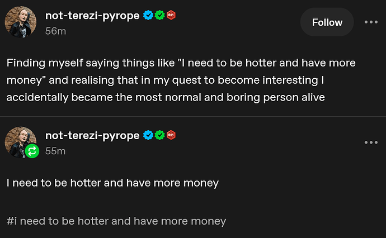The width and height of the screenshot is (386, 238).
Task: Click the second post's untagged body text line
Action: tap(112, 182)
